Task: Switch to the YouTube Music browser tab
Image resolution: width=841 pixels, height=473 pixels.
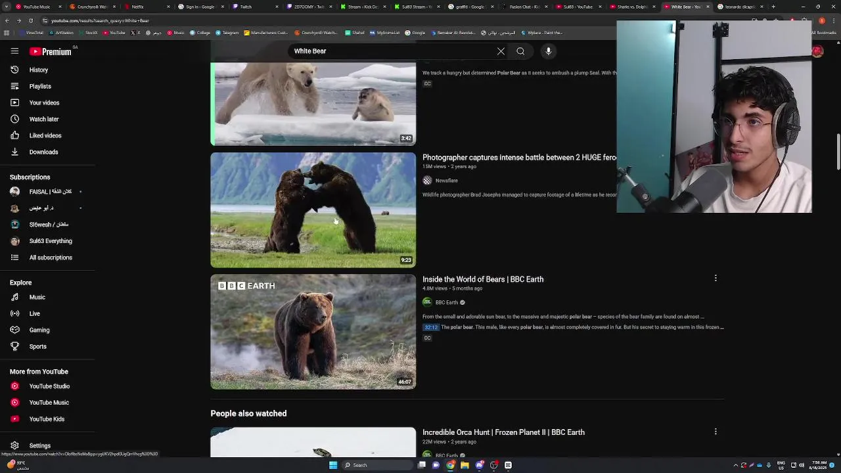Action: click(x=36, y=7)
